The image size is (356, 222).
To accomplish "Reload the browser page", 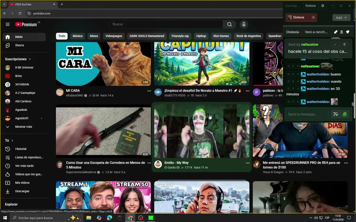I will coord(20,13).
